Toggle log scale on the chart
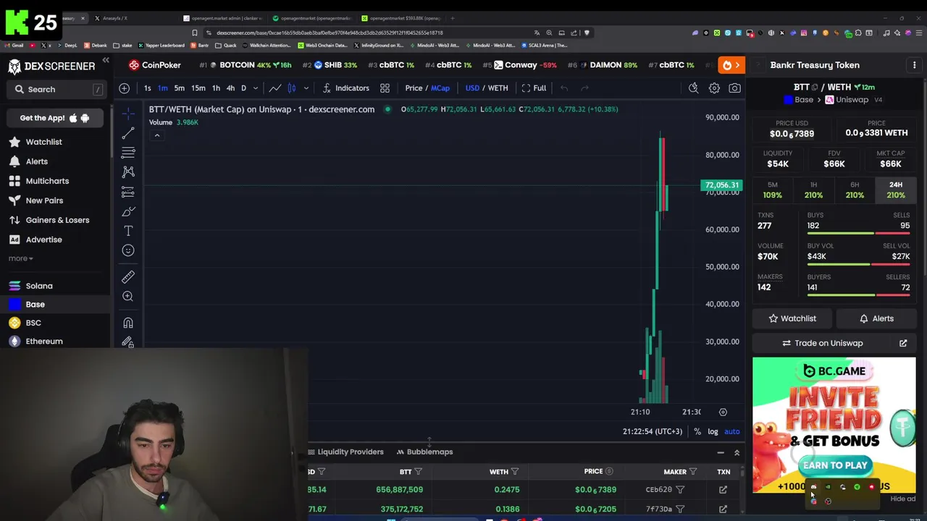The height and width of the screenshot is (521, 927). 713,431
